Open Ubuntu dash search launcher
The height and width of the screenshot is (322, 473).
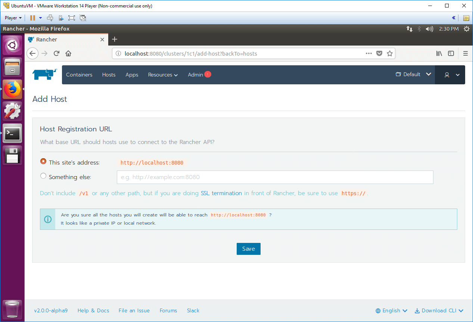[12, 45]
